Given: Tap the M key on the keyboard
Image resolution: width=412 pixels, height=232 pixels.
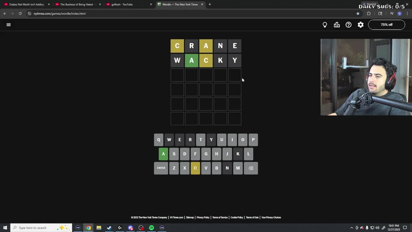Looking at the screenshot, I should point(238,168).
